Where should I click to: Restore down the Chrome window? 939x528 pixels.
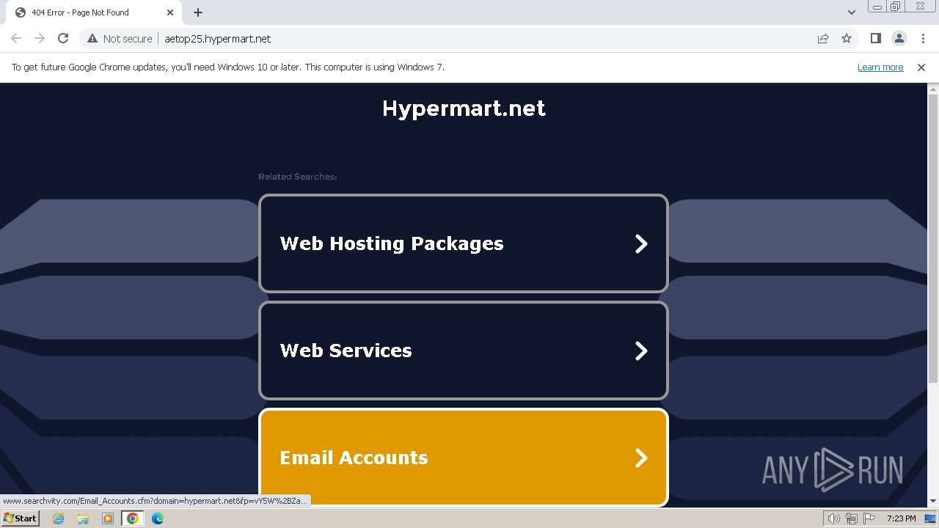[x=896, y=7]
